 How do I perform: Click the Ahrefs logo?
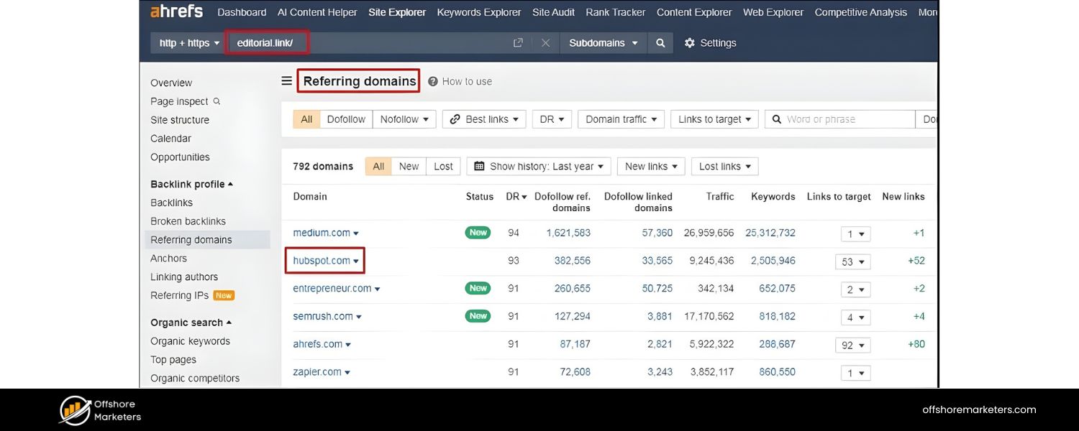pos(176,11)
